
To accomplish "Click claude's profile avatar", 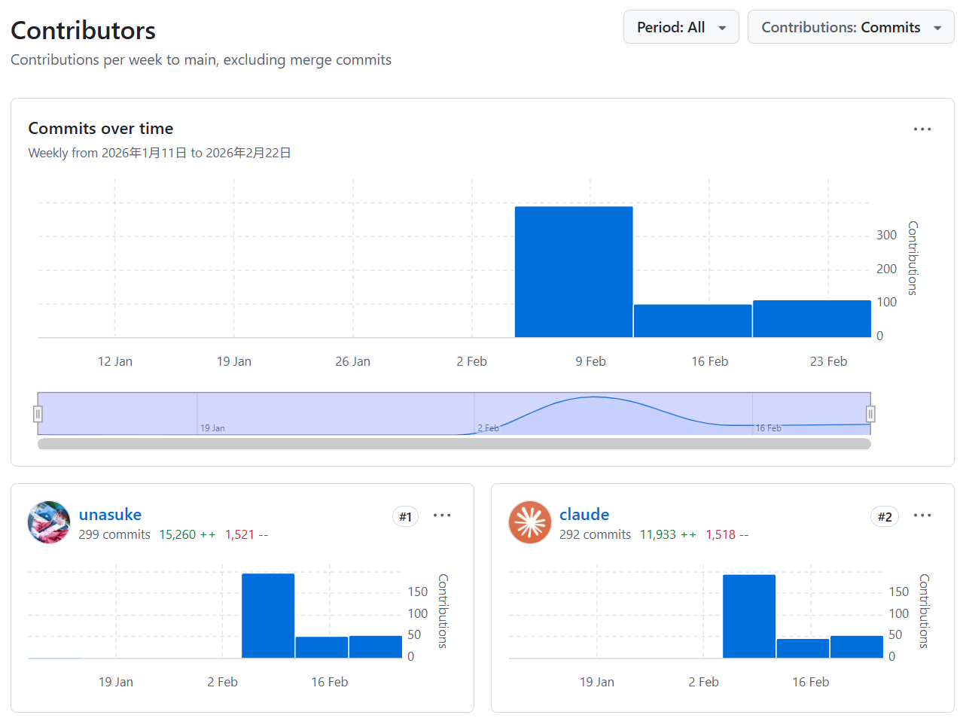I will 529,522.
